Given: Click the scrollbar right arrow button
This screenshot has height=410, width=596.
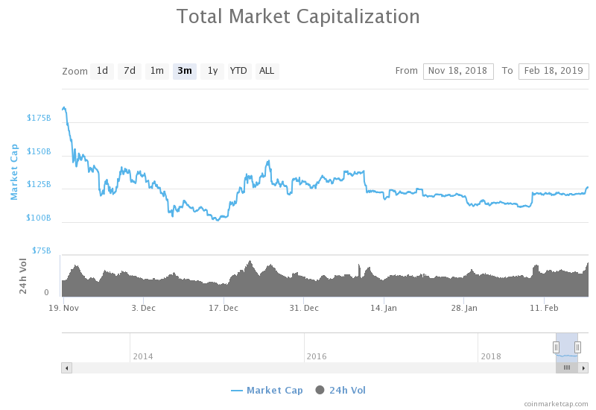Looking at the screenshot, I should point(583,368).
